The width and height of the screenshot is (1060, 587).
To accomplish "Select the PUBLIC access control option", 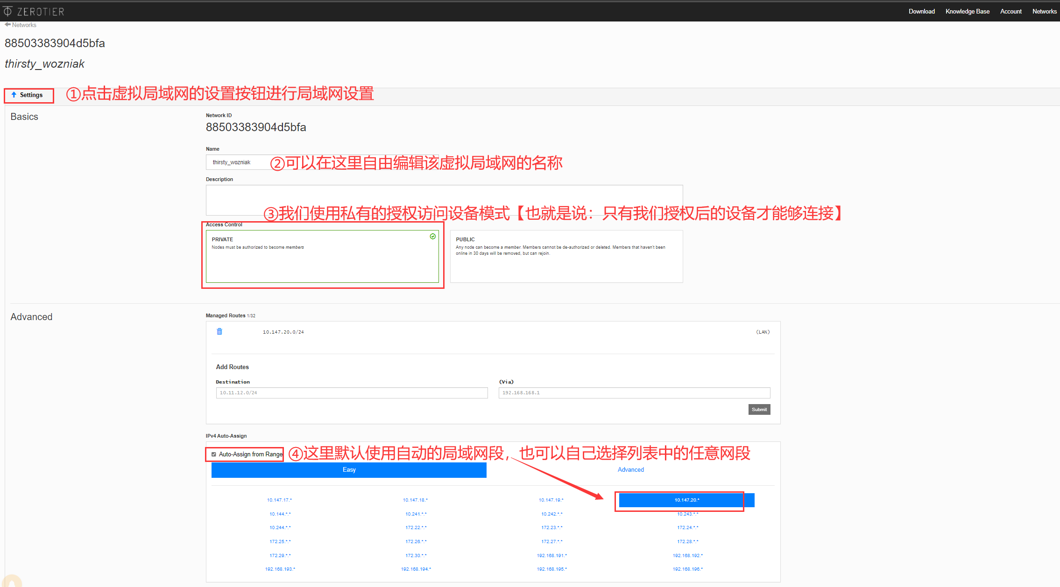I will click(566, 256).
